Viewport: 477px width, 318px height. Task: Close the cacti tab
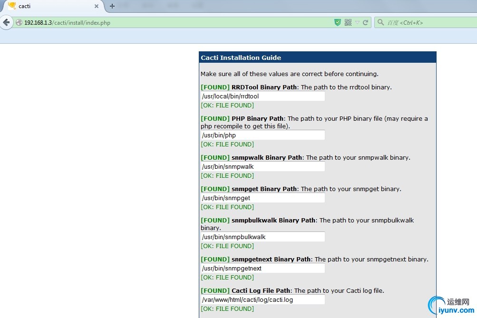tap(97, 6)
